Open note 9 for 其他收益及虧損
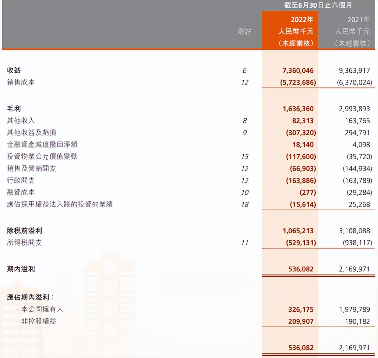The height and width of the screenshot is (358, 378). [245, 133]
